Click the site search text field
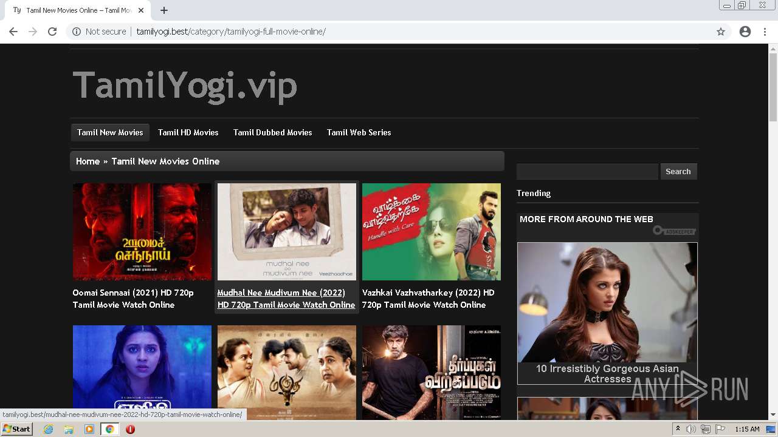 point(587,172)
